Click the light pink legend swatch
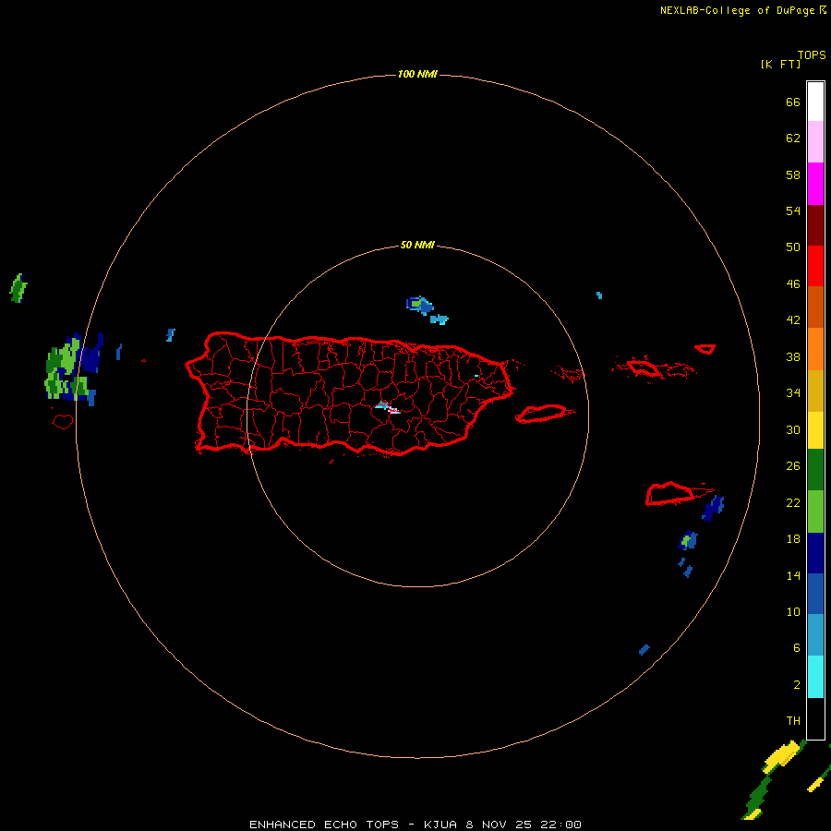831x831 pixels. (x=815, y=142)
